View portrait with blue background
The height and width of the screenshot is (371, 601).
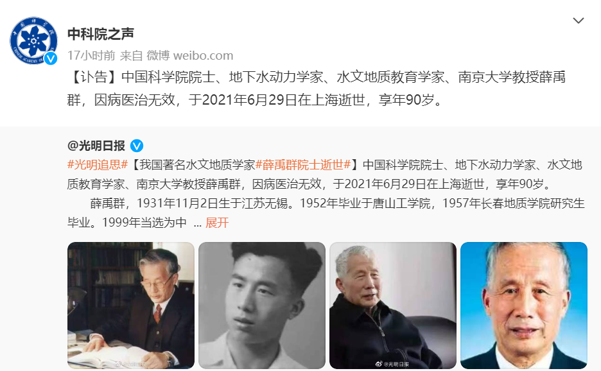click(x=524, y=306)
